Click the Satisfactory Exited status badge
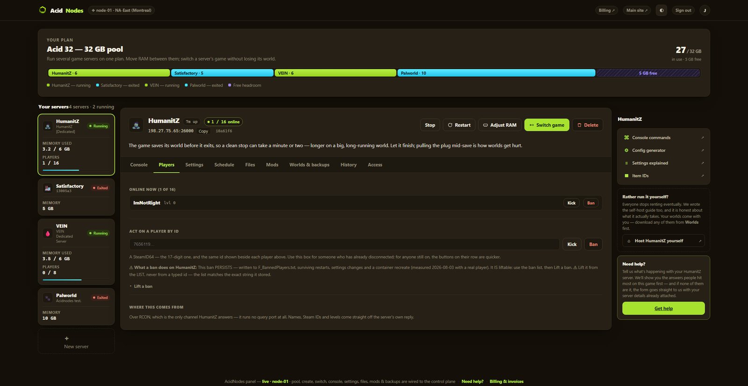This screenshot has width=748, height=386. pyautogui.click(x=101, y=188)
